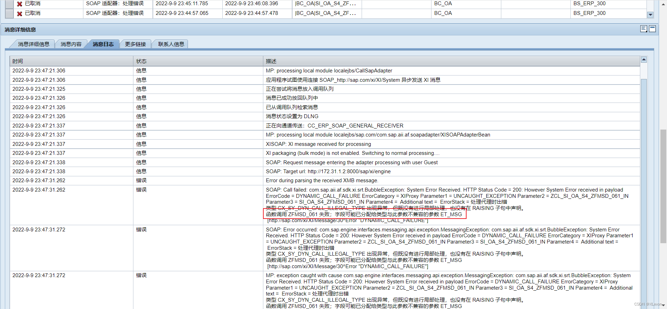Click the |BC_OA|SI_OA_S4_ZF... cell ending 23:46:08.396
Viewport: 667px width, 309px height.
point(326,3)
